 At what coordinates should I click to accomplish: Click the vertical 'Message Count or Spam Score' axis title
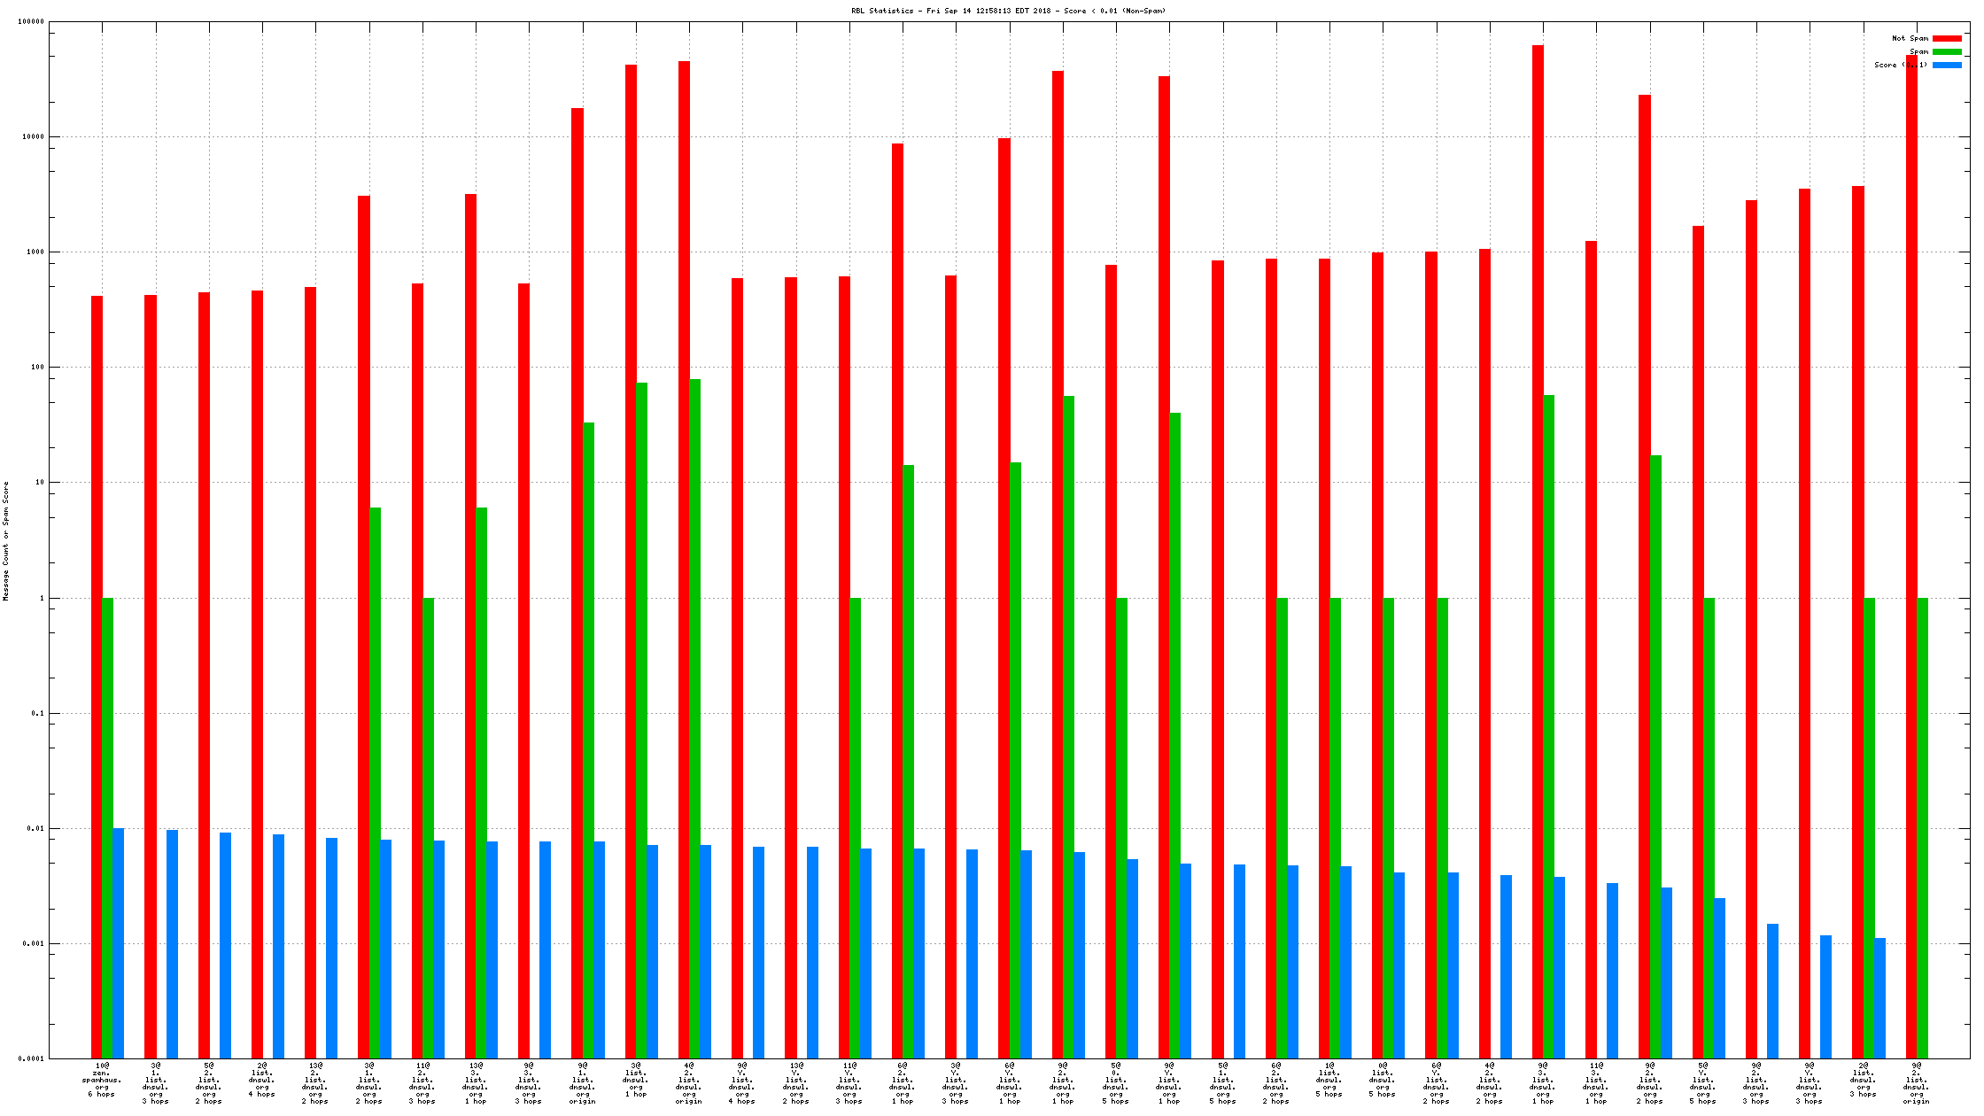(x=6, y=541)
